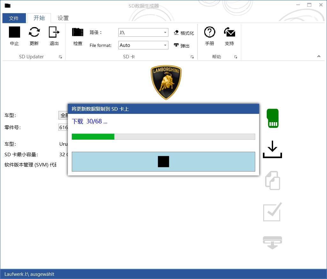Image resolution: width=327 pixels, height=279 pixels.
Task: Open the 文件 file menu tab
Action: [14, 18]
